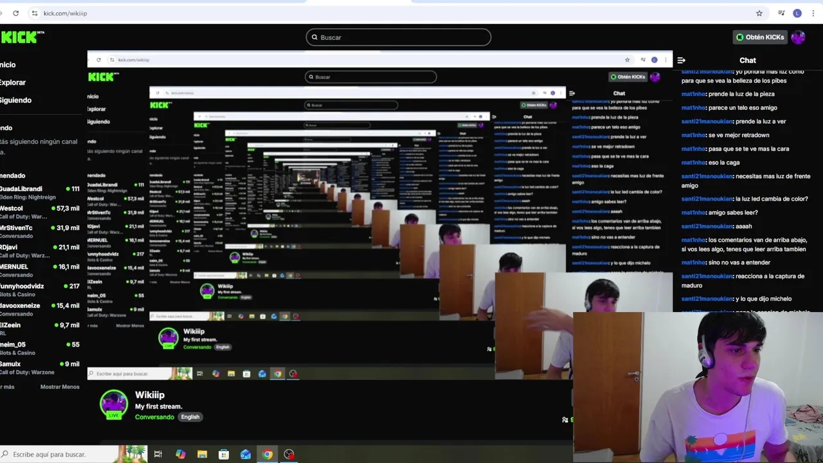
Task: Click chat message 'prende la luz de la pieza'
Action: coord(741,94)
